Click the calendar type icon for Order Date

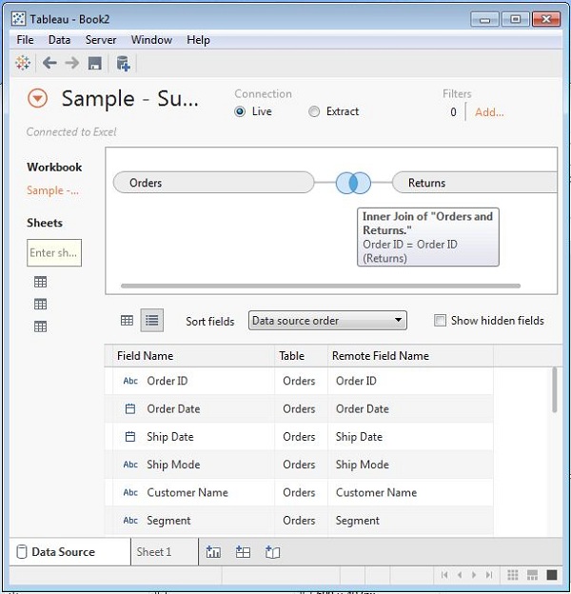130,408
